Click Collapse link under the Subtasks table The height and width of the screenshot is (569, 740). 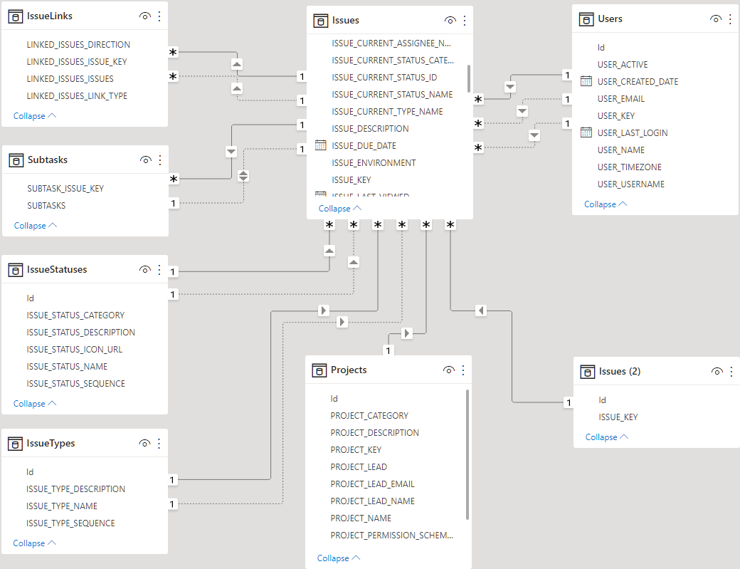click(x=35, y=226)
